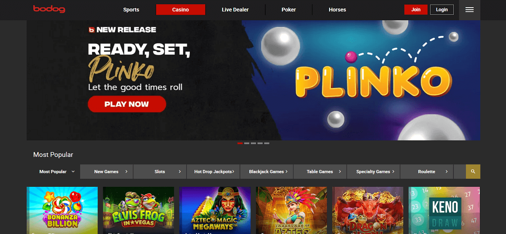Click the red Join button

[416, 10]
